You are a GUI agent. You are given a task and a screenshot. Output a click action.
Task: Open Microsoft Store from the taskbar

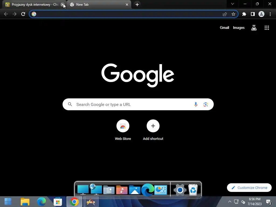click(58, 202)
